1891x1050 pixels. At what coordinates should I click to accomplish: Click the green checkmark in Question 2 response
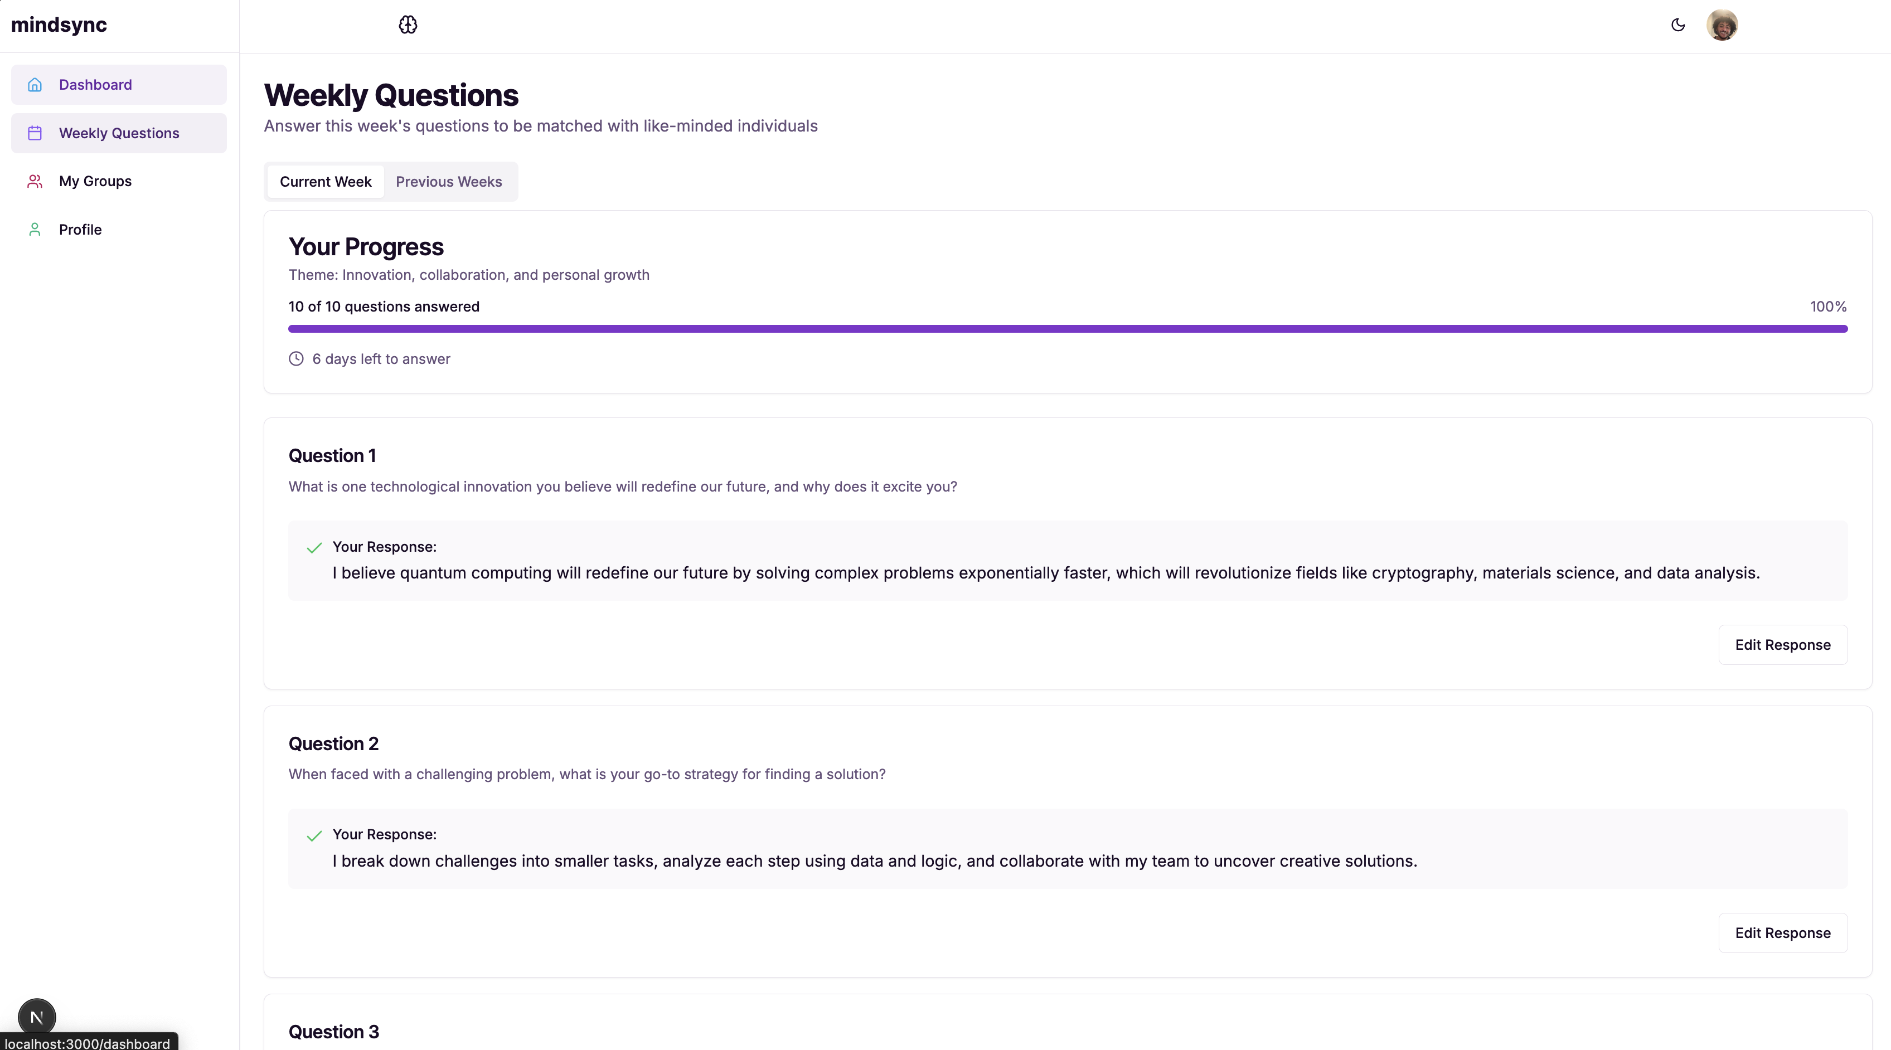314,836
